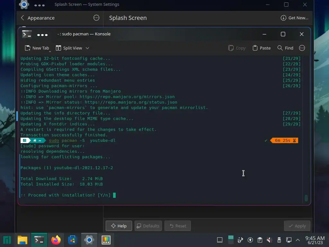This screenshot has width=329, height=247.
Task: Expand hidden system tray icons arrow
Action: pos(298,240)
